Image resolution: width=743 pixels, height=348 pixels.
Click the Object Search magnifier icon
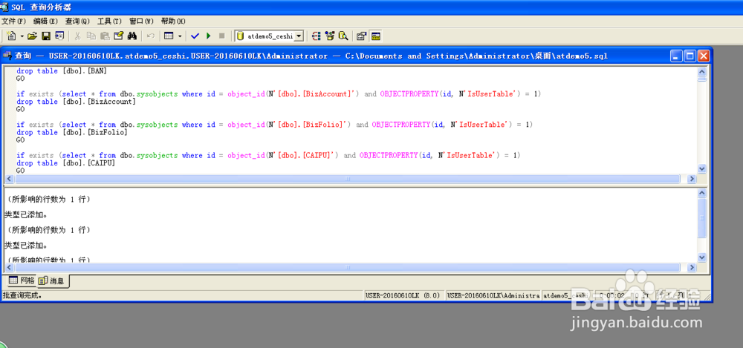pos(343,36)
